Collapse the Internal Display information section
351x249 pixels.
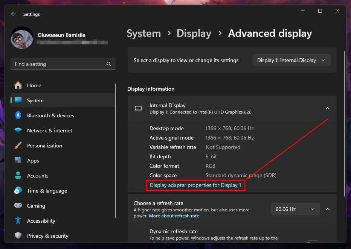click(327, 108)
